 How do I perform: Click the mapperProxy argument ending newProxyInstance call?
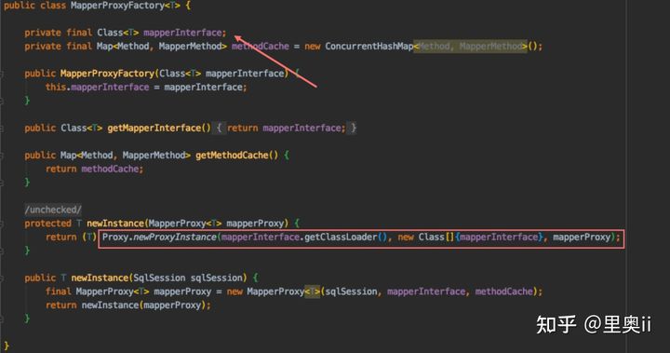point(582,238)
